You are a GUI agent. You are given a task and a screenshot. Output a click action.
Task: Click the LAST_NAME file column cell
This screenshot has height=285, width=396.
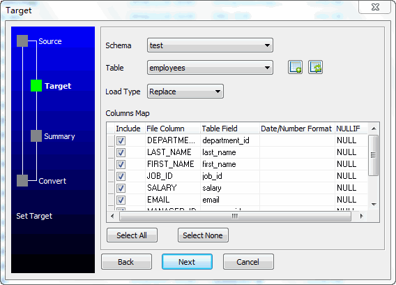pos(173,152)
